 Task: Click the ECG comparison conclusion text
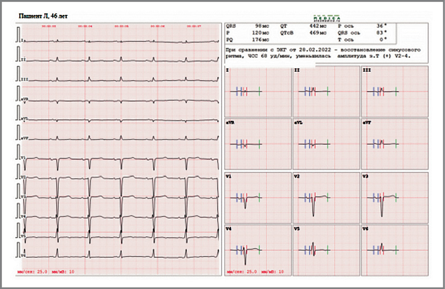319,54
